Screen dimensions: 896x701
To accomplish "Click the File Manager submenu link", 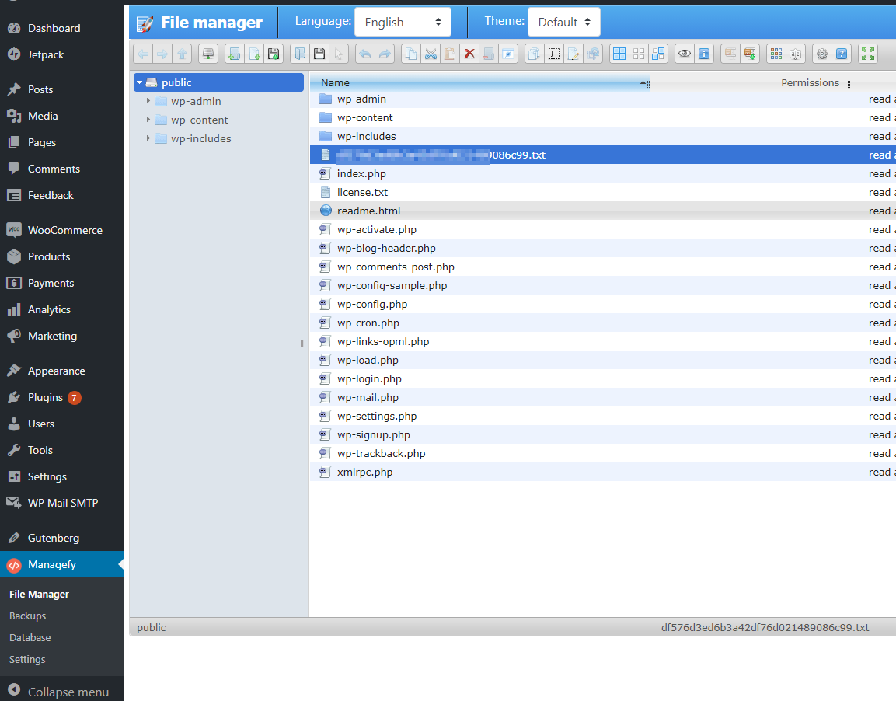I will click(39, 595).
